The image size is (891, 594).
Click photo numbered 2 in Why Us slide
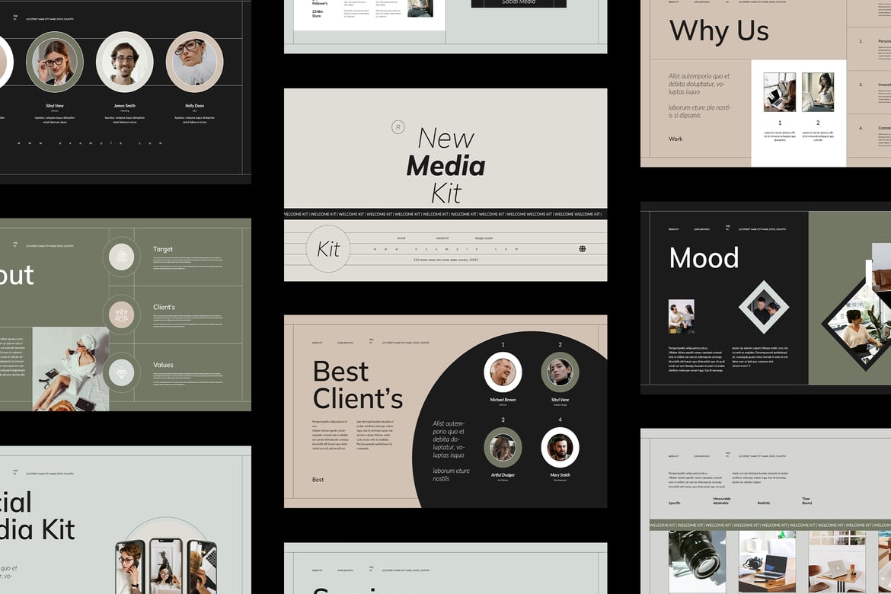pyautogui.click(x=818, y=92)
